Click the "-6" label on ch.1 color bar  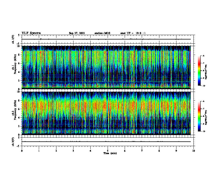tap(203, 56)
